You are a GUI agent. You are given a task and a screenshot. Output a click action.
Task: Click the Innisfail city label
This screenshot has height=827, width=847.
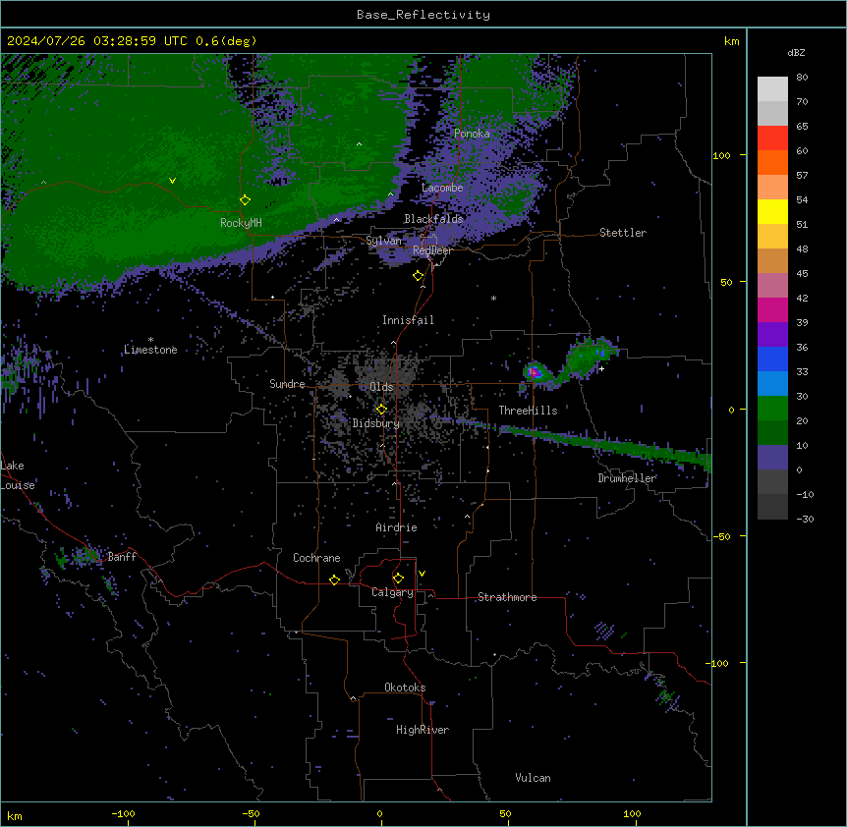coord(408,320)
